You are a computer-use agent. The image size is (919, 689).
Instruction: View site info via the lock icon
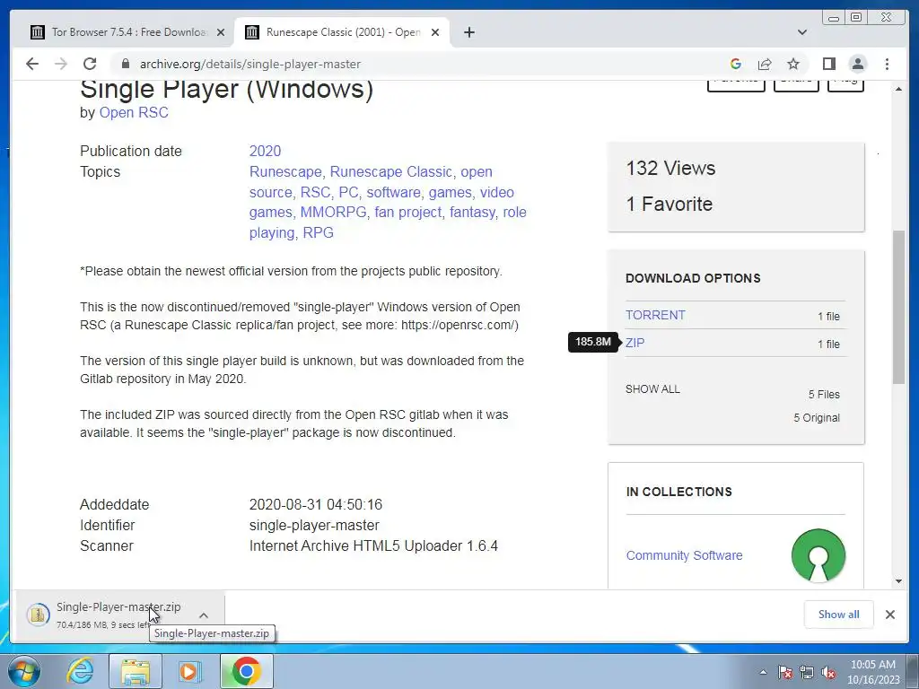tap(125, 64)
